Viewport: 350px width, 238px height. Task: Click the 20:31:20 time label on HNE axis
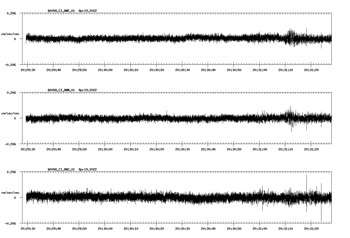[x=311, y=70]
